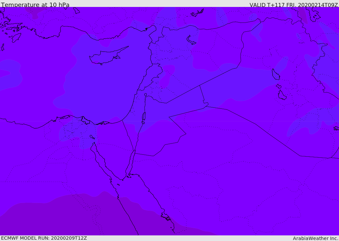Click the 'Temperature at 10 hPa' title text

coord(35,5)
